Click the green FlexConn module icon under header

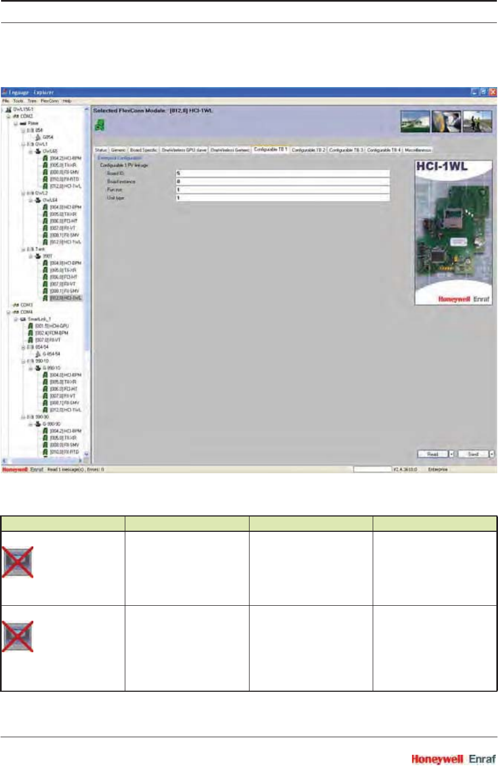click(100, 125)
